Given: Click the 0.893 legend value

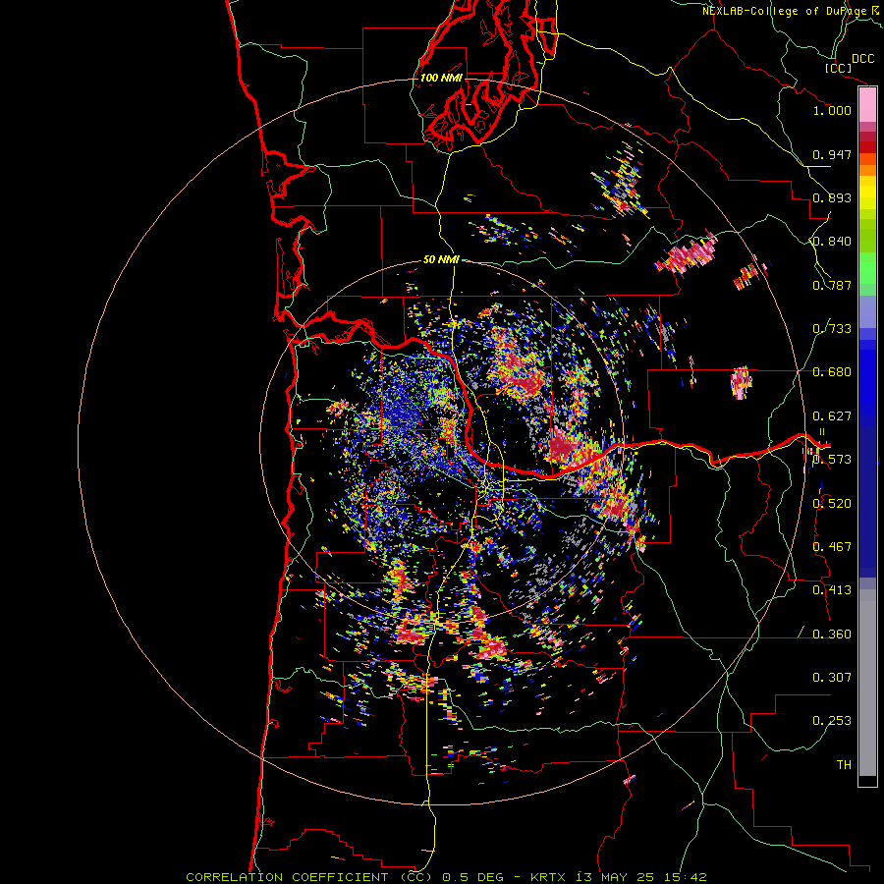Looking at the screenshot, I should coord(832,197).
